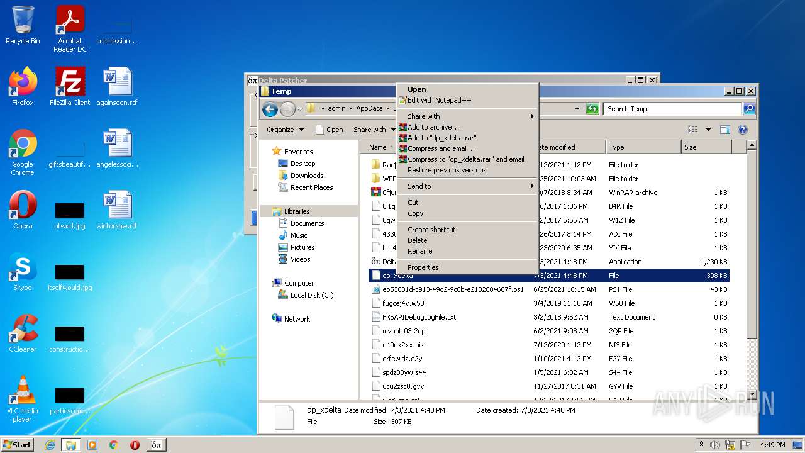Choose Open in context menu
805x453 pixels.
click(467, 89)
